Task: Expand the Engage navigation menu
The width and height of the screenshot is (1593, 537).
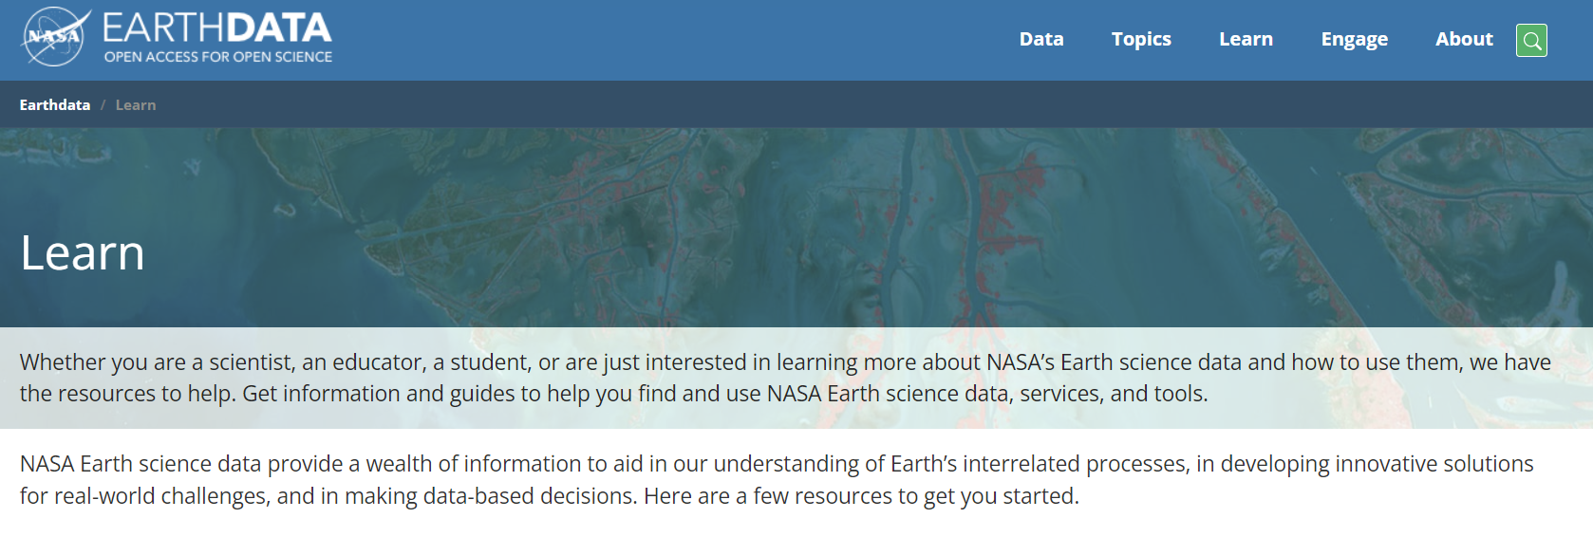Action: 1354,40
